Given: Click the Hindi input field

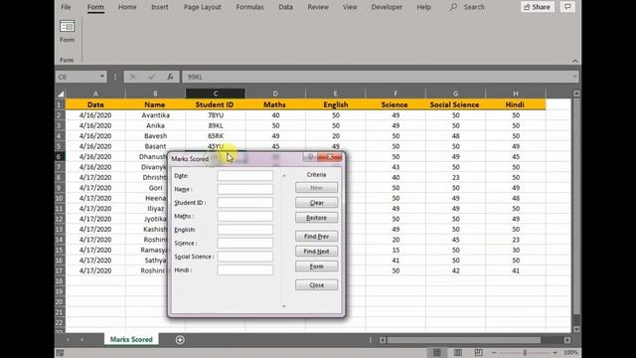Looking at the screenshot, I should click(x=245, y=269).
